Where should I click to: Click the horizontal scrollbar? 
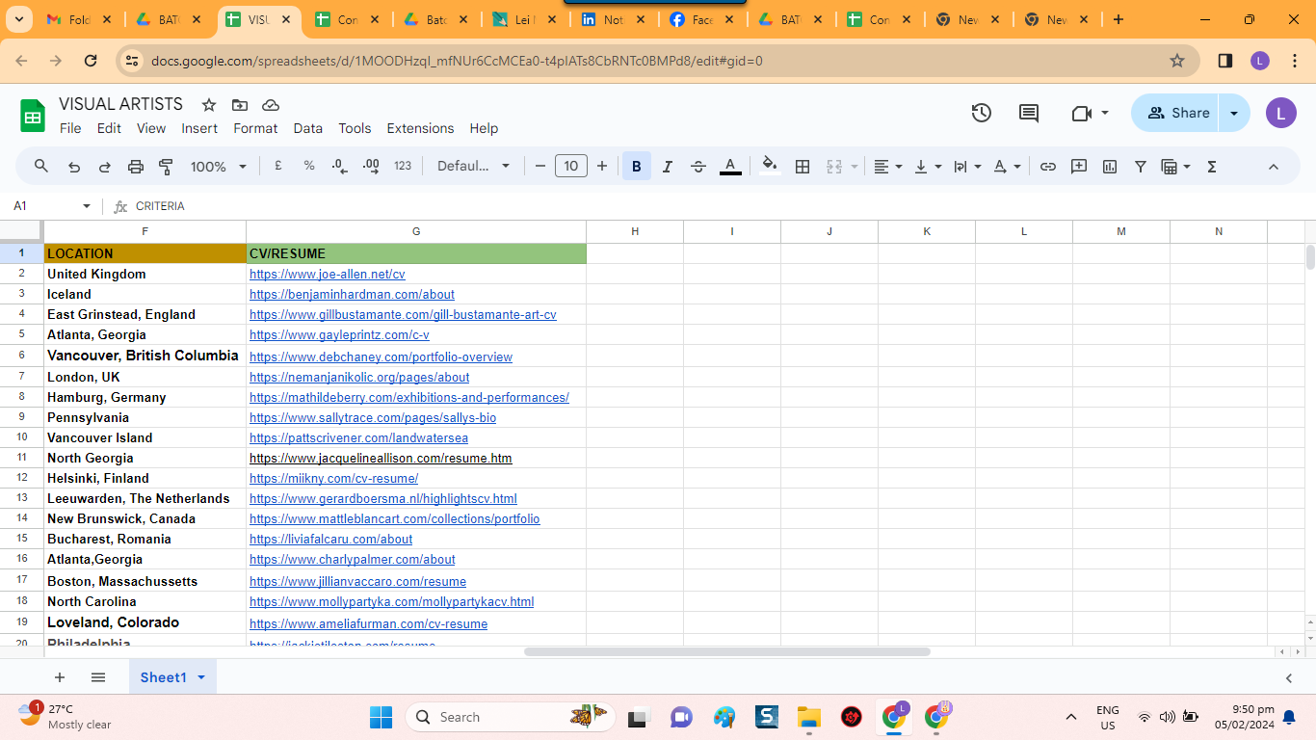click(x=727, y=652)
